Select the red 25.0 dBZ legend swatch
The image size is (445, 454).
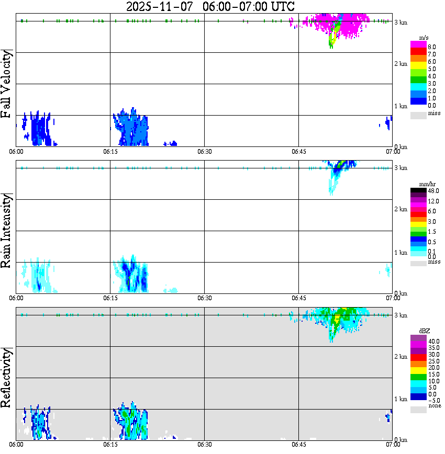[x=418, y=358]
